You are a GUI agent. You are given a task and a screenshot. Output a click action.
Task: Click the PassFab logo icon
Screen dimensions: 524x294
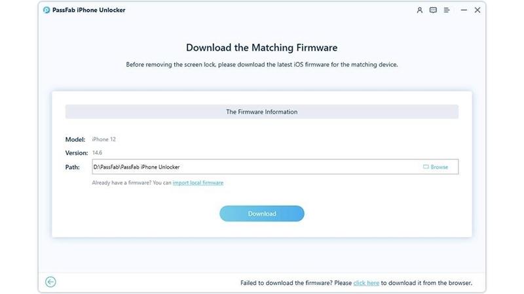pos(47,10)
